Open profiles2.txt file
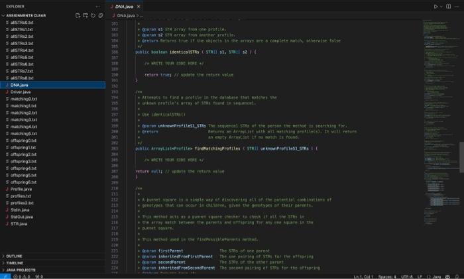 [52, 203]
